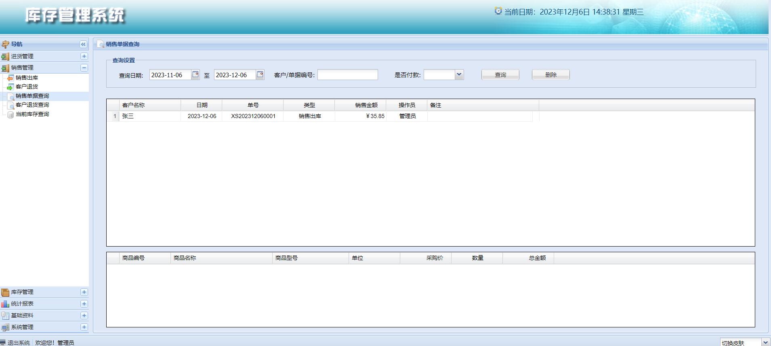Click the 销售出库 arrow icon

[11, 78]
